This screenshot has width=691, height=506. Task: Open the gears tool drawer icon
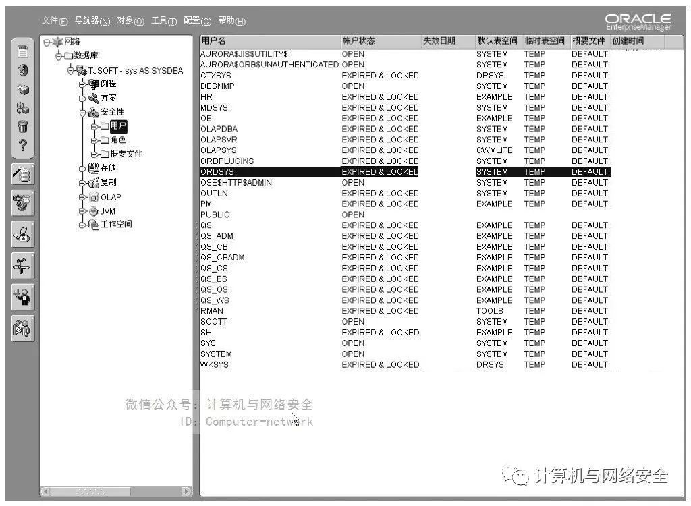23,203
